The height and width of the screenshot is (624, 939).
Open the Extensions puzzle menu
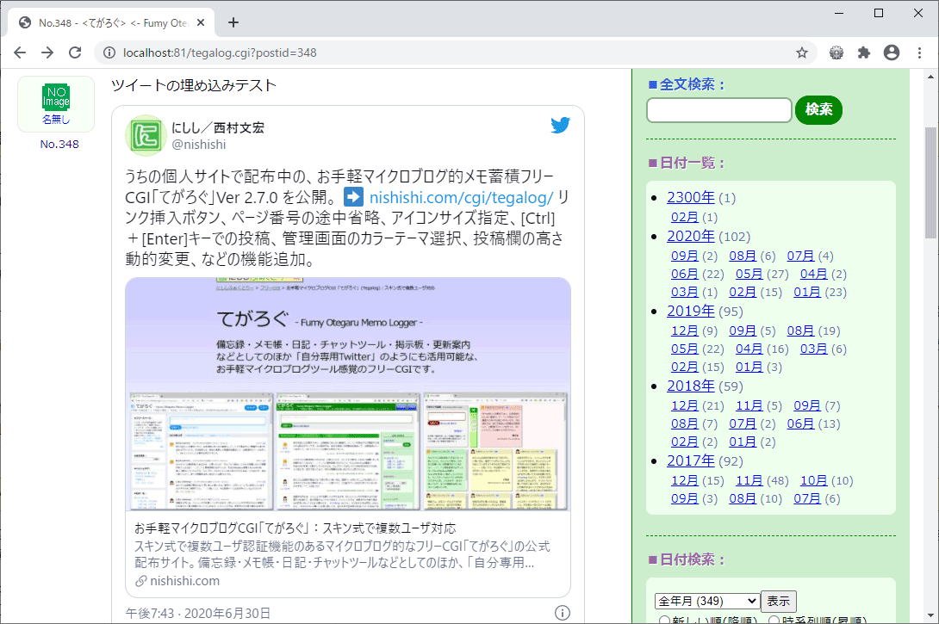pyautogui.click(x=863, y=53)
